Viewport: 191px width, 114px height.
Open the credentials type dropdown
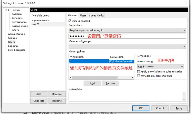point(127,30)
